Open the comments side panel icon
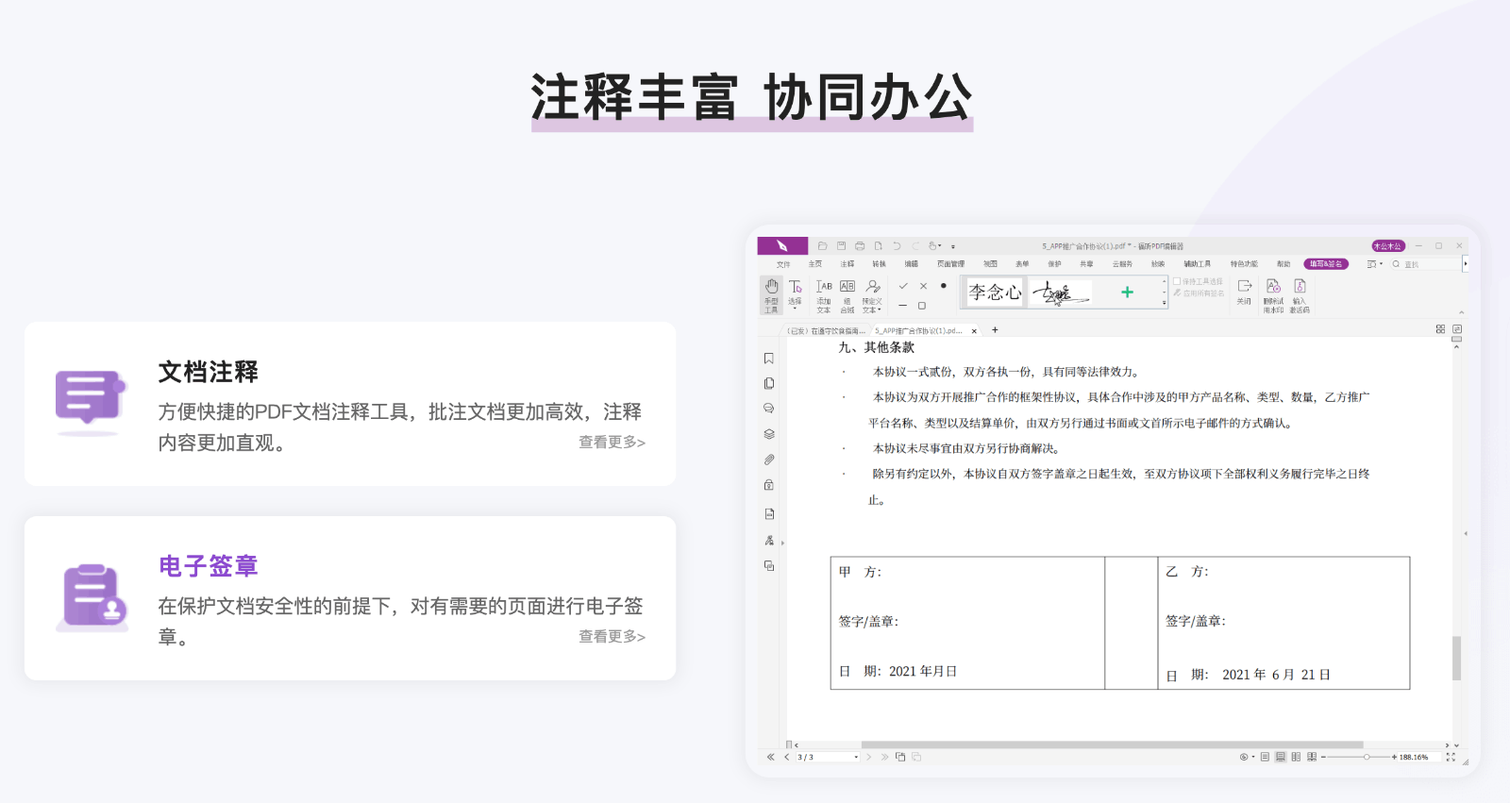1510x803 pixels. point(769,409)
